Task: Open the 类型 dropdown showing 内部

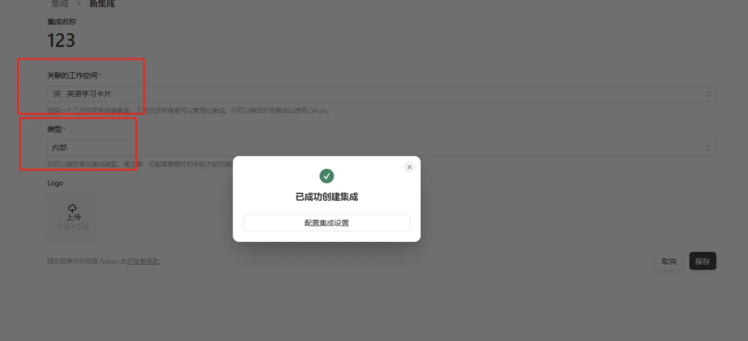Action: click(x=381, y=148)
